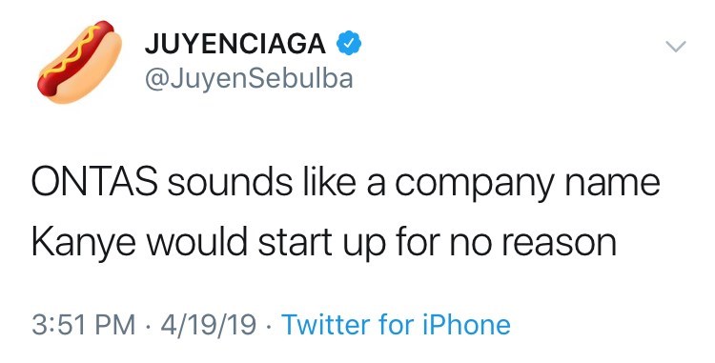Click the word ONTAS in the tweet
This screenshot has width=715, height=363.
pos(94,182)
